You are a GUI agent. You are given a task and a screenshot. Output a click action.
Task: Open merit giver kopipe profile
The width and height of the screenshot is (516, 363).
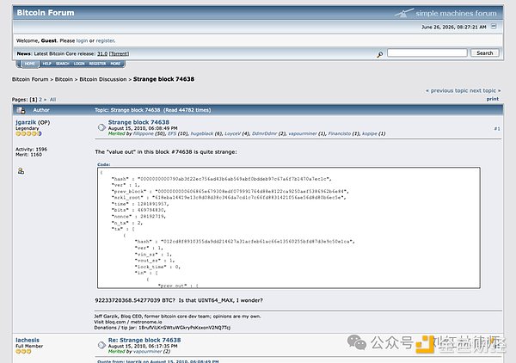click(369, 133)
